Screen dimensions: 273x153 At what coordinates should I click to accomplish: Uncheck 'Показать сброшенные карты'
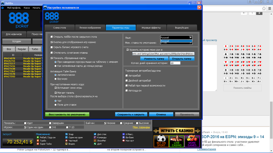click(51, 58)
